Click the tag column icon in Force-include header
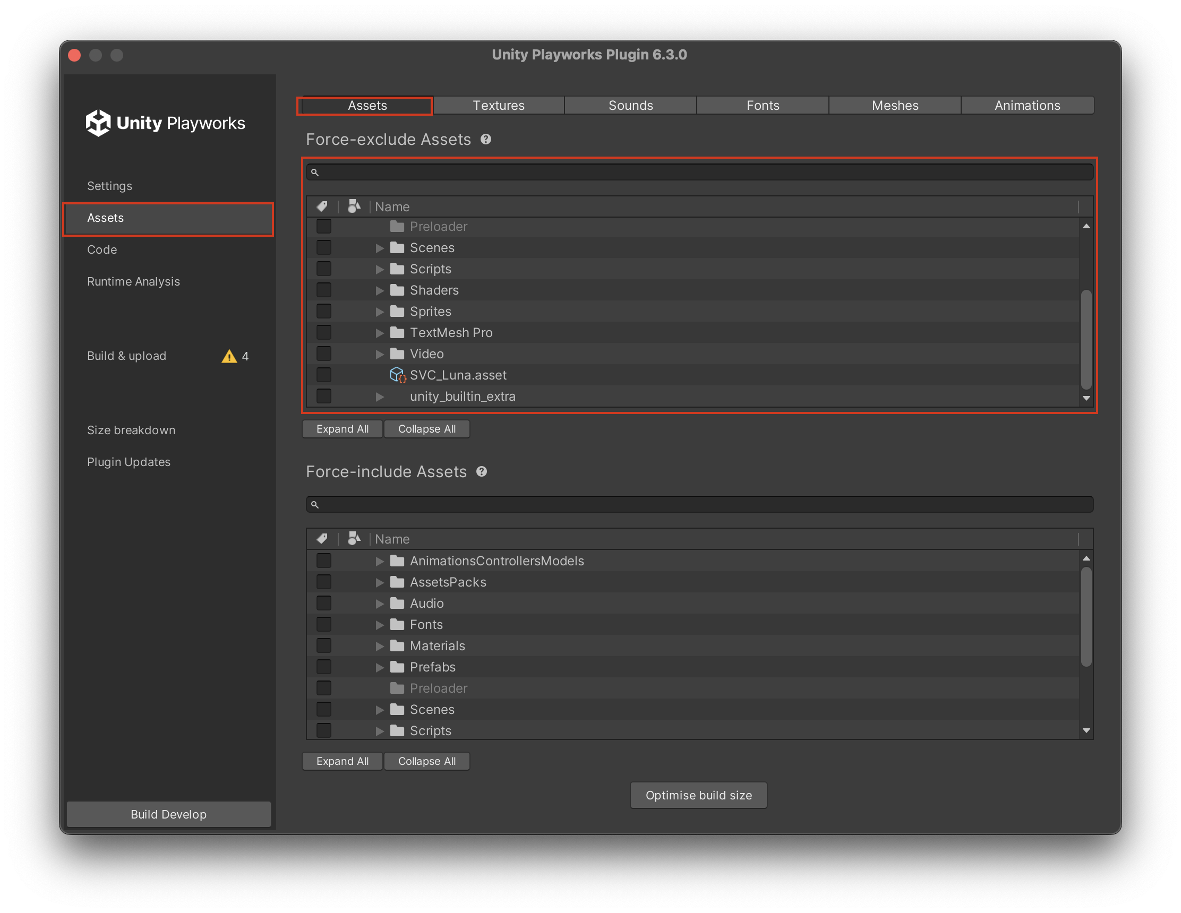Screen dimensions: 1181x913 (322, 539)
